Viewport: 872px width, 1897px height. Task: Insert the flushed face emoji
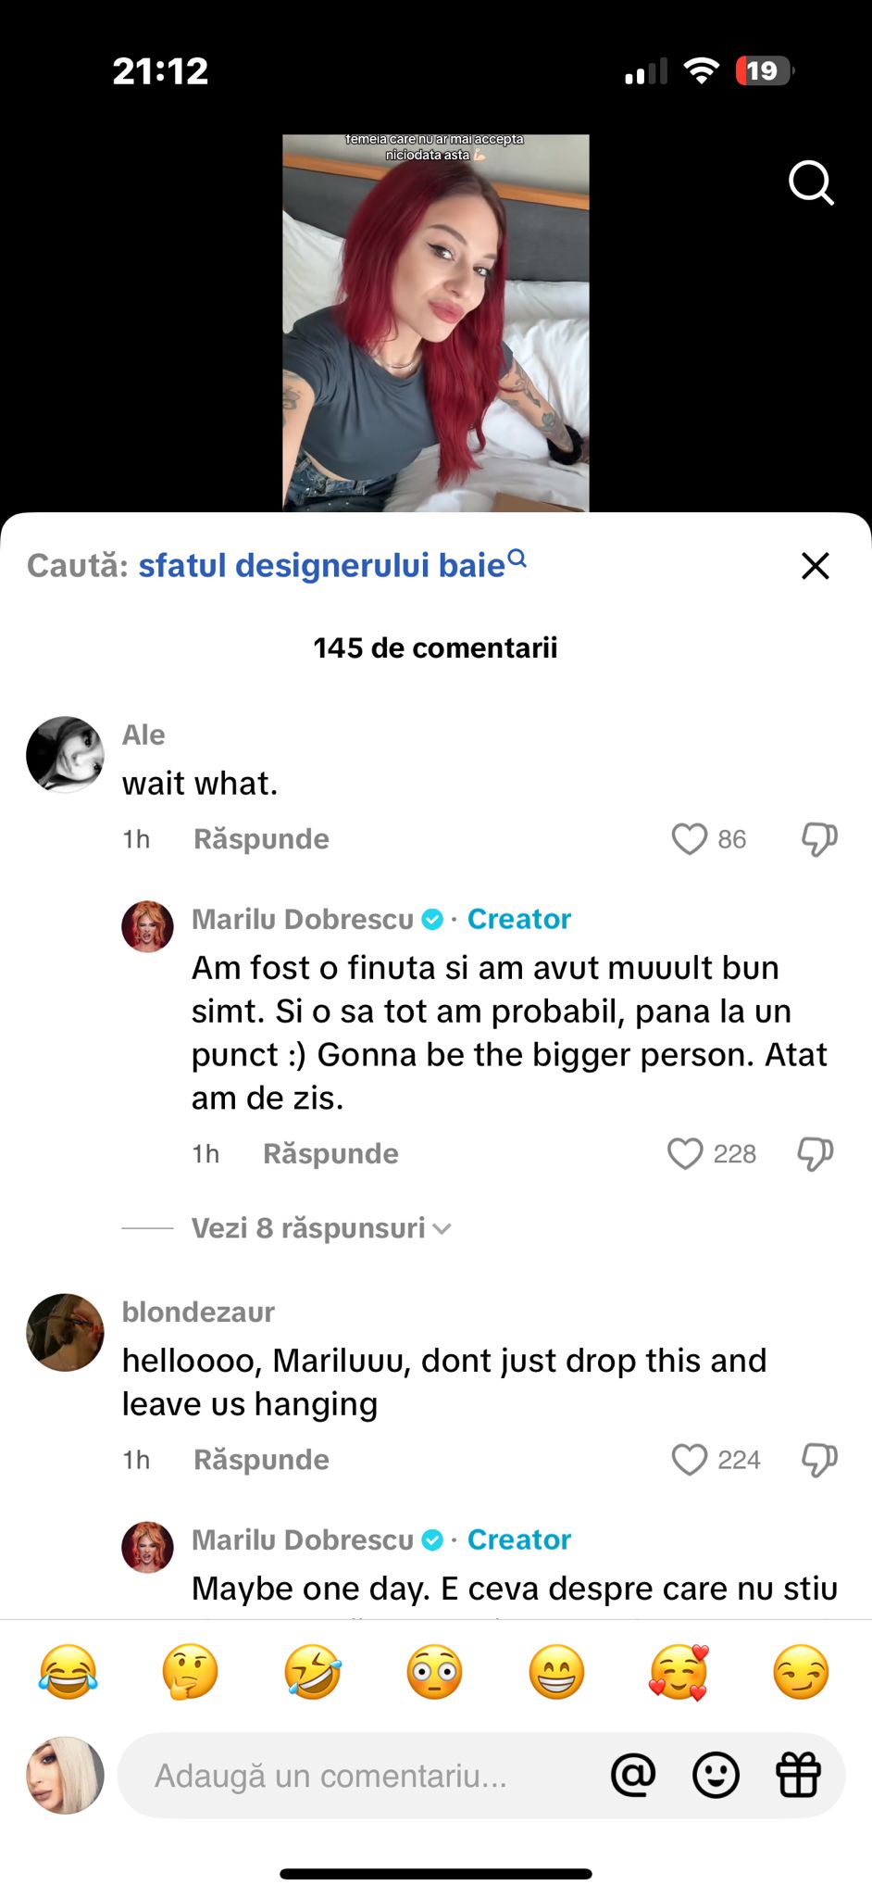click(434, 1672)
